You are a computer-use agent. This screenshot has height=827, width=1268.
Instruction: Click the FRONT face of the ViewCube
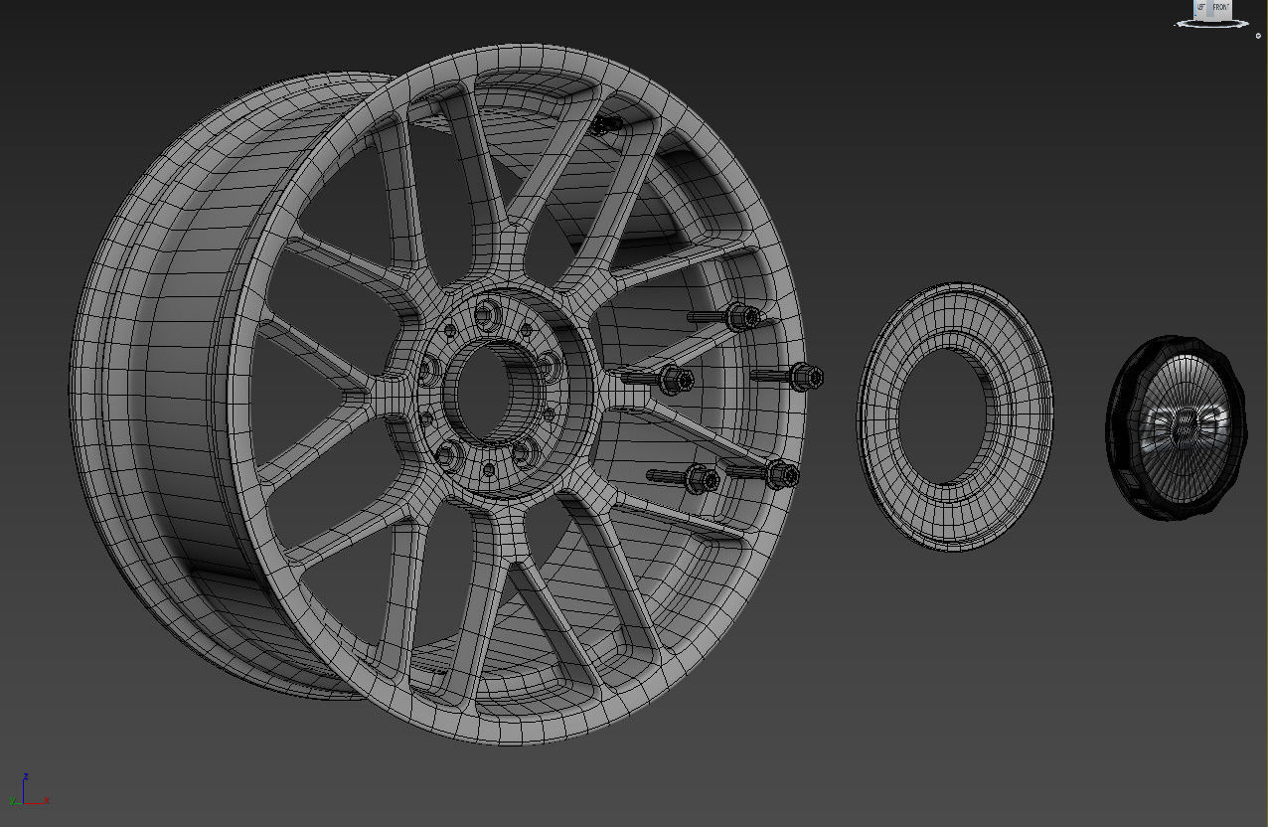[x=1220, y=8]
